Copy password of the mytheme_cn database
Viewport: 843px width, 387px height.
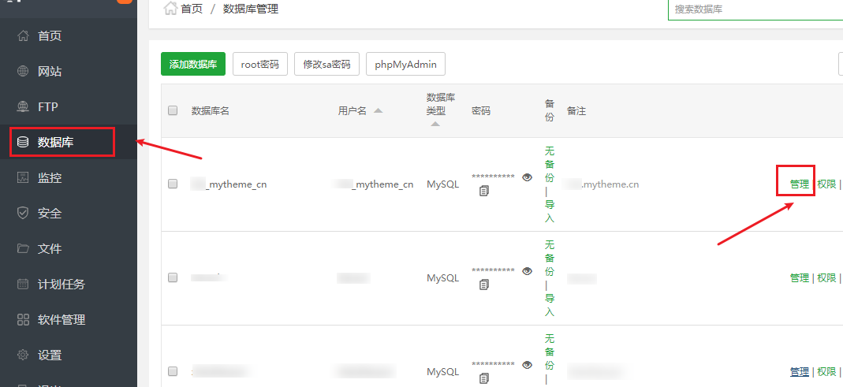(484, 191)
